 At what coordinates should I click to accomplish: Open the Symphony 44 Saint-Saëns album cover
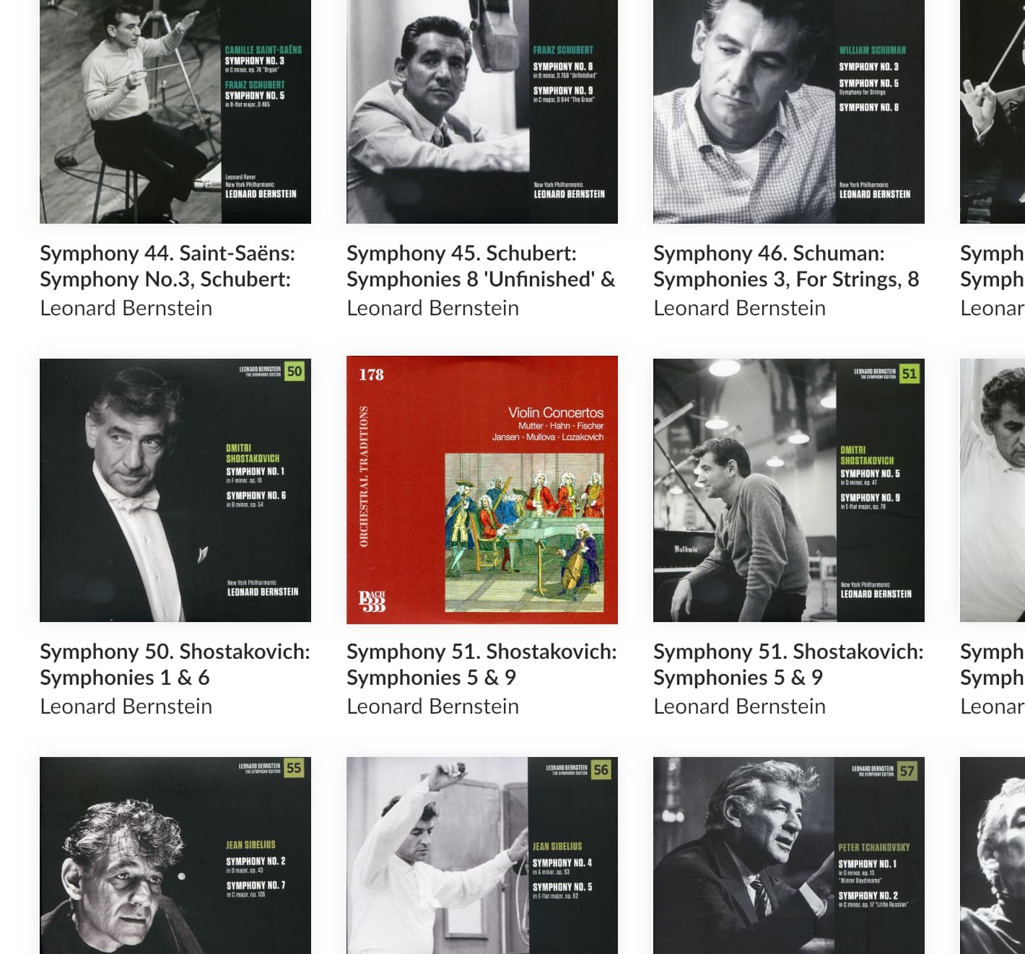175,112
